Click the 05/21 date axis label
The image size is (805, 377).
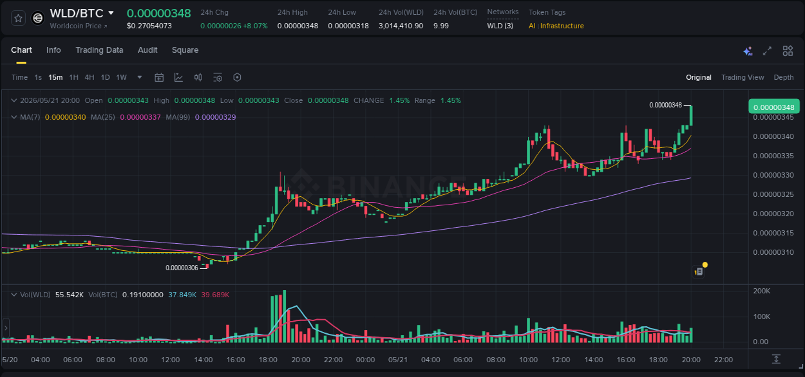coord(399,360)
